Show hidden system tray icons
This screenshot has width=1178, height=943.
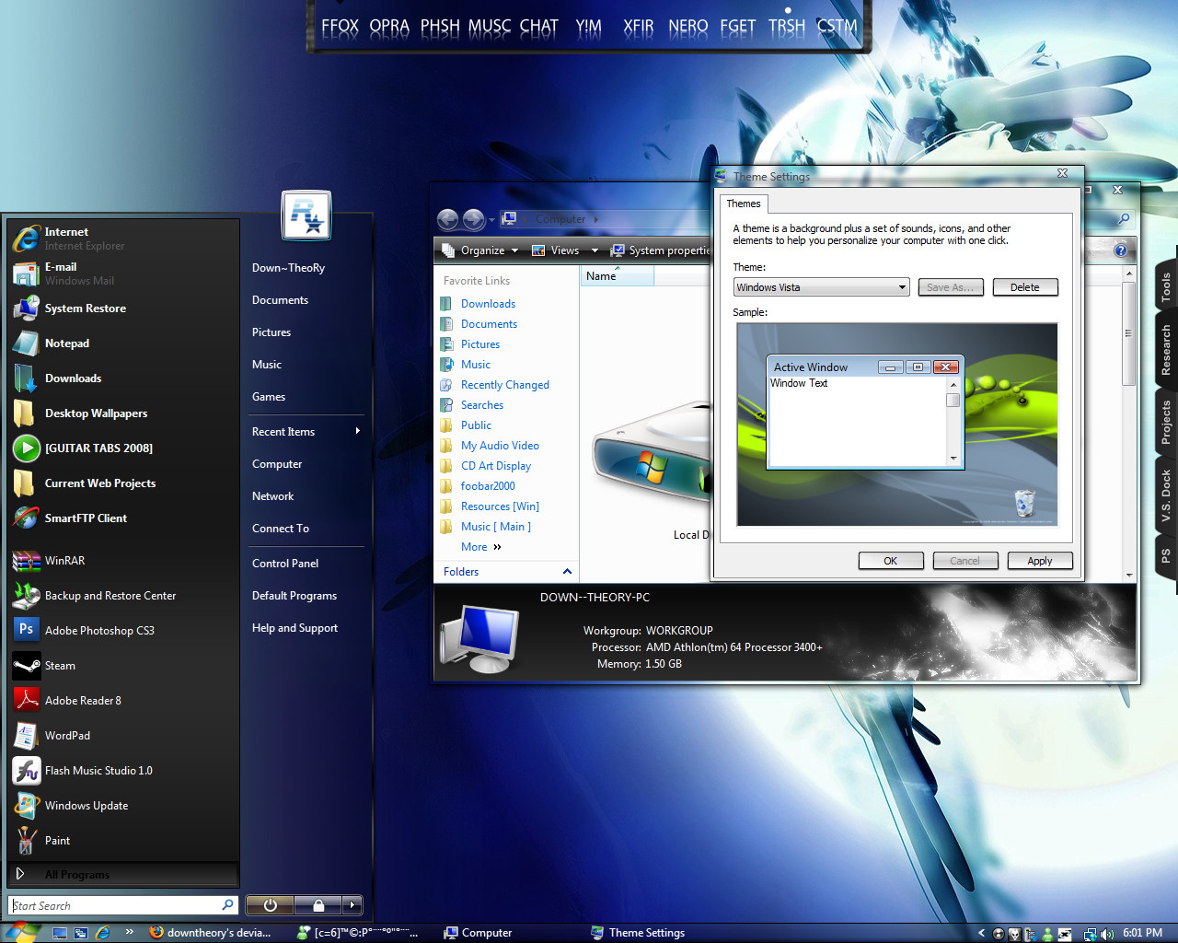[981, 934]
